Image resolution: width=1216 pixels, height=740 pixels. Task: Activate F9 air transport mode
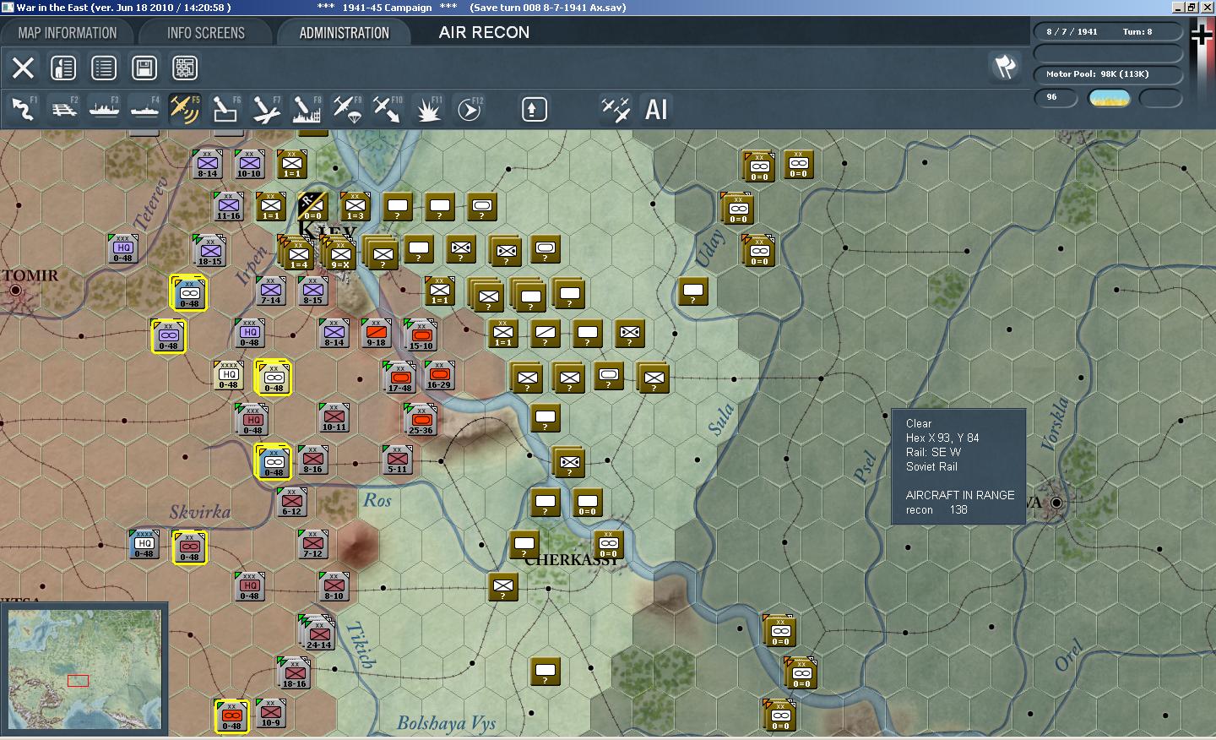[x=347, y=109]
